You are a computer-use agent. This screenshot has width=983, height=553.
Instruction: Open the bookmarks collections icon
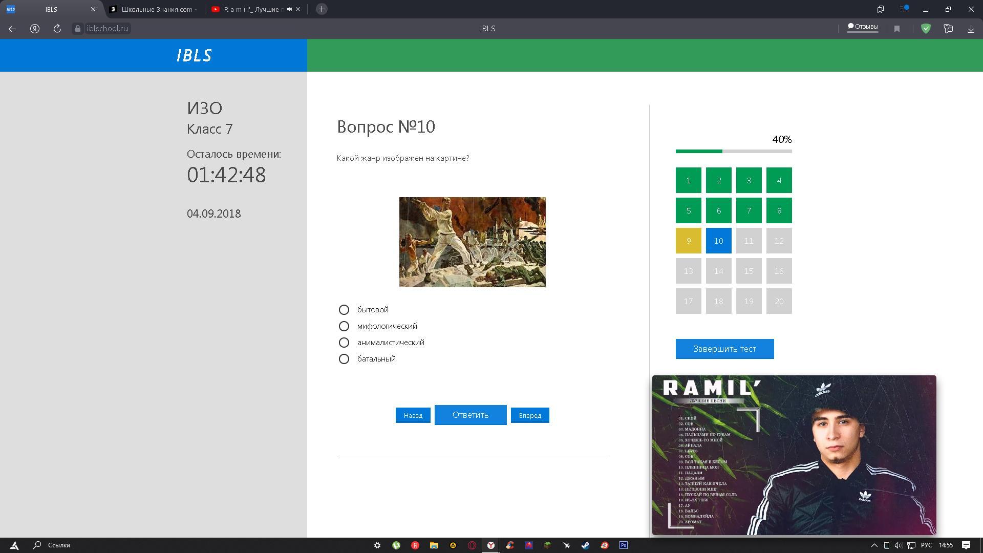tap(881, 9)
